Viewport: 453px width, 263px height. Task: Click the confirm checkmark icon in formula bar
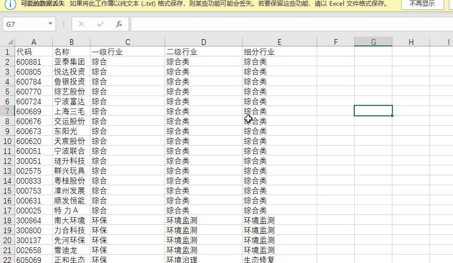(x=100, y=24)
